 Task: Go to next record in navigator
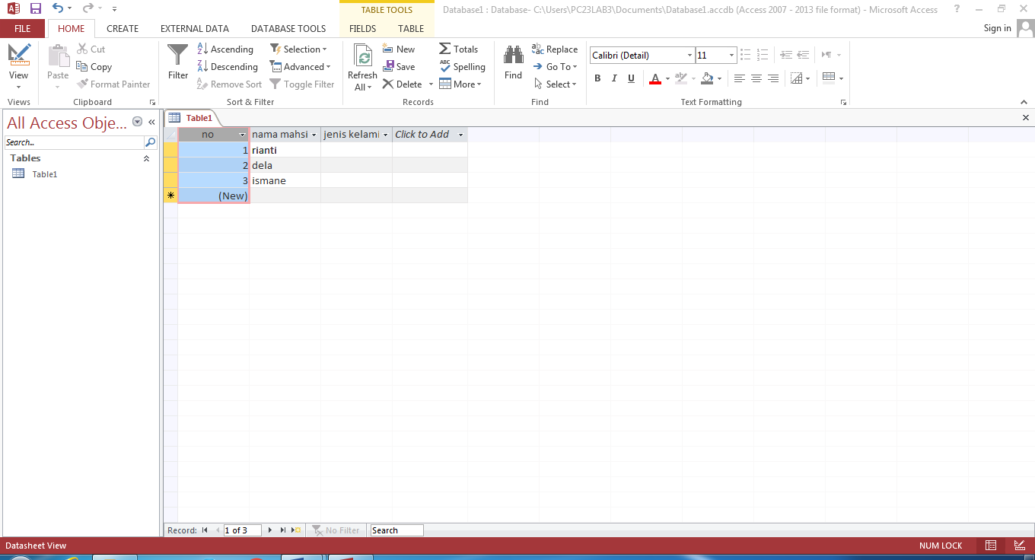pos(269,530)
